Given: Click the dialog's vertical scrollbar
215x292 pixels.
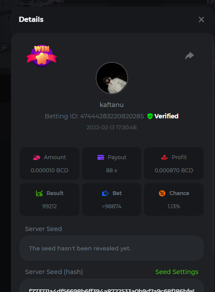Looking at the screenshot, I should click(213, 148).
